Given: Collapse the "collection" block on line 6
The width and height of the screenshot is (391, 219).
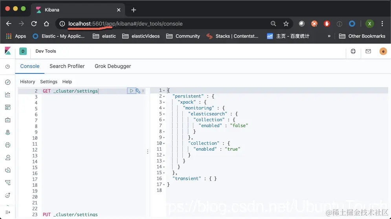Looking at the screenshot, I should pos(164,120).
